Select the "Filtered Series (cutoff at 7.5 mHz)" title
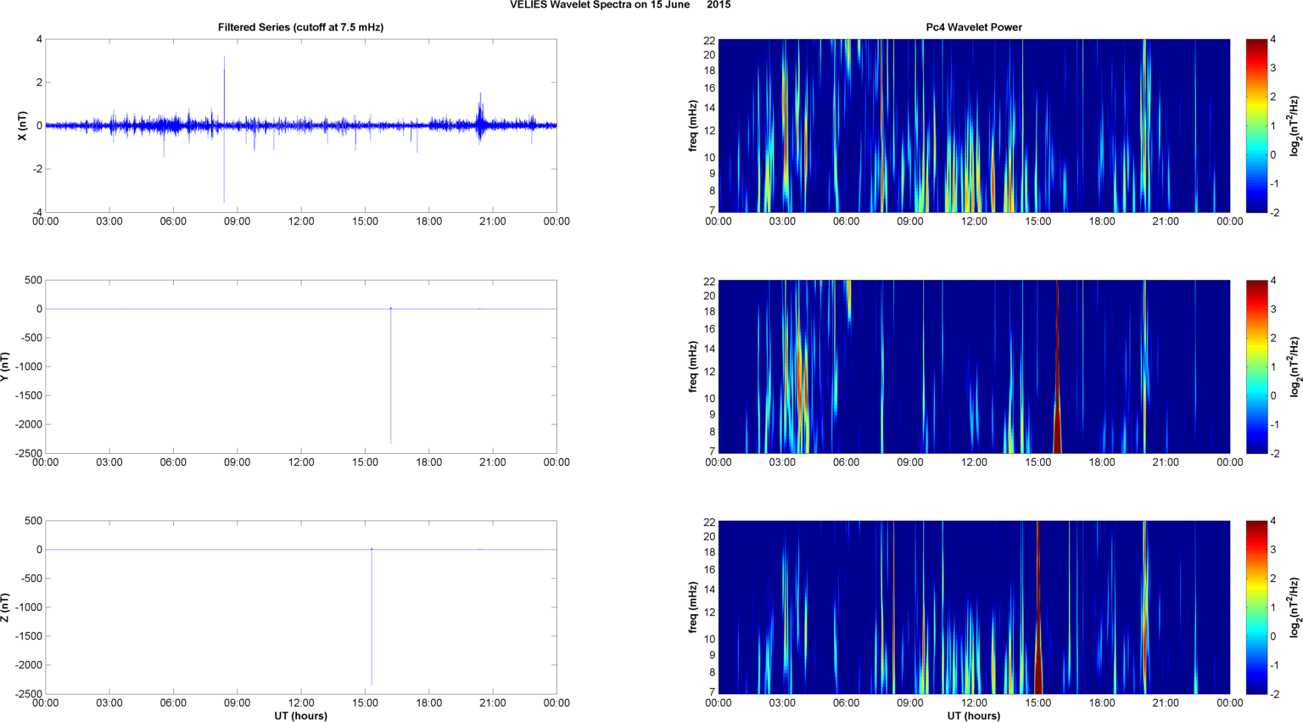This screenshot has height=722, width=1303. click(300, 27)
